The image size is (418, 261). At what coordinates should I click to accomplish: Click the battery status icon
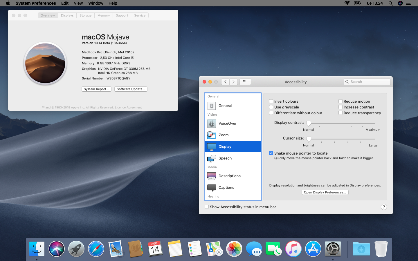(357, 3)
